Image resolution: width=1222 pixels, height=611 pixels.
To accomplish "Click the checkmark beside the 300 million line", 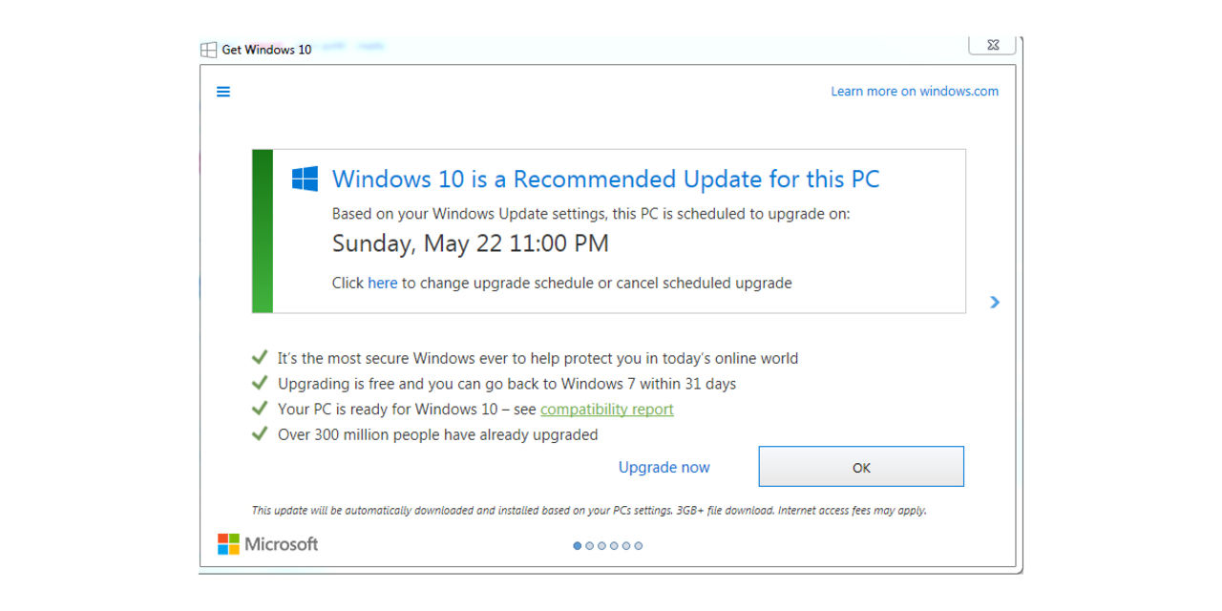I will (259, 432).
